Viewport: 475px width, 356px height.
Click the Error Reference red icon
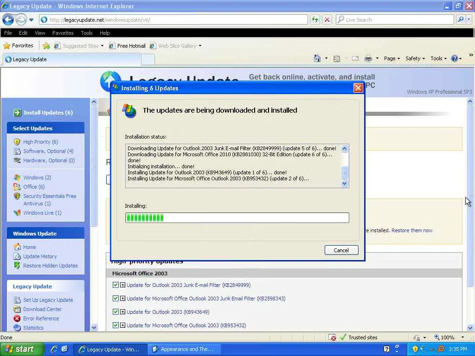click(x=17, y=318)
